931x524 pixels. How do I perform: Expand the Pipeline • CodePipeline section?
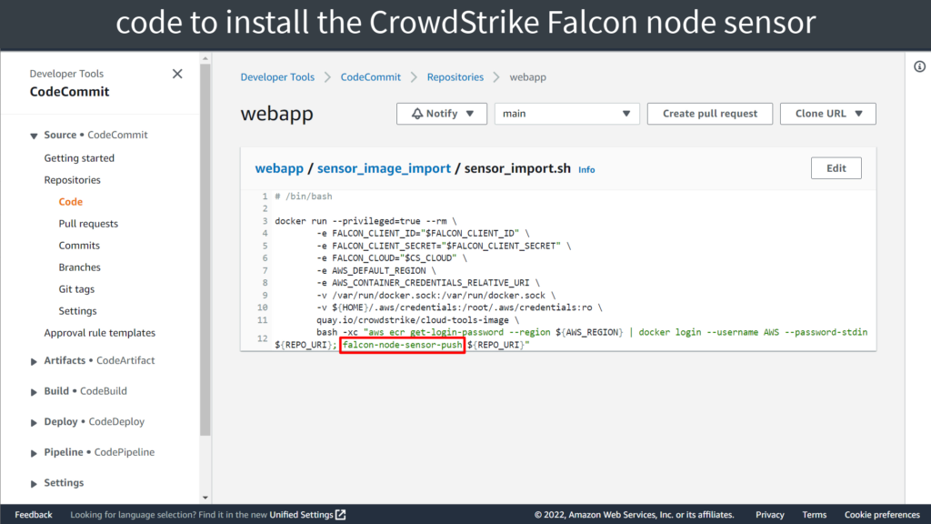(34, 453)
